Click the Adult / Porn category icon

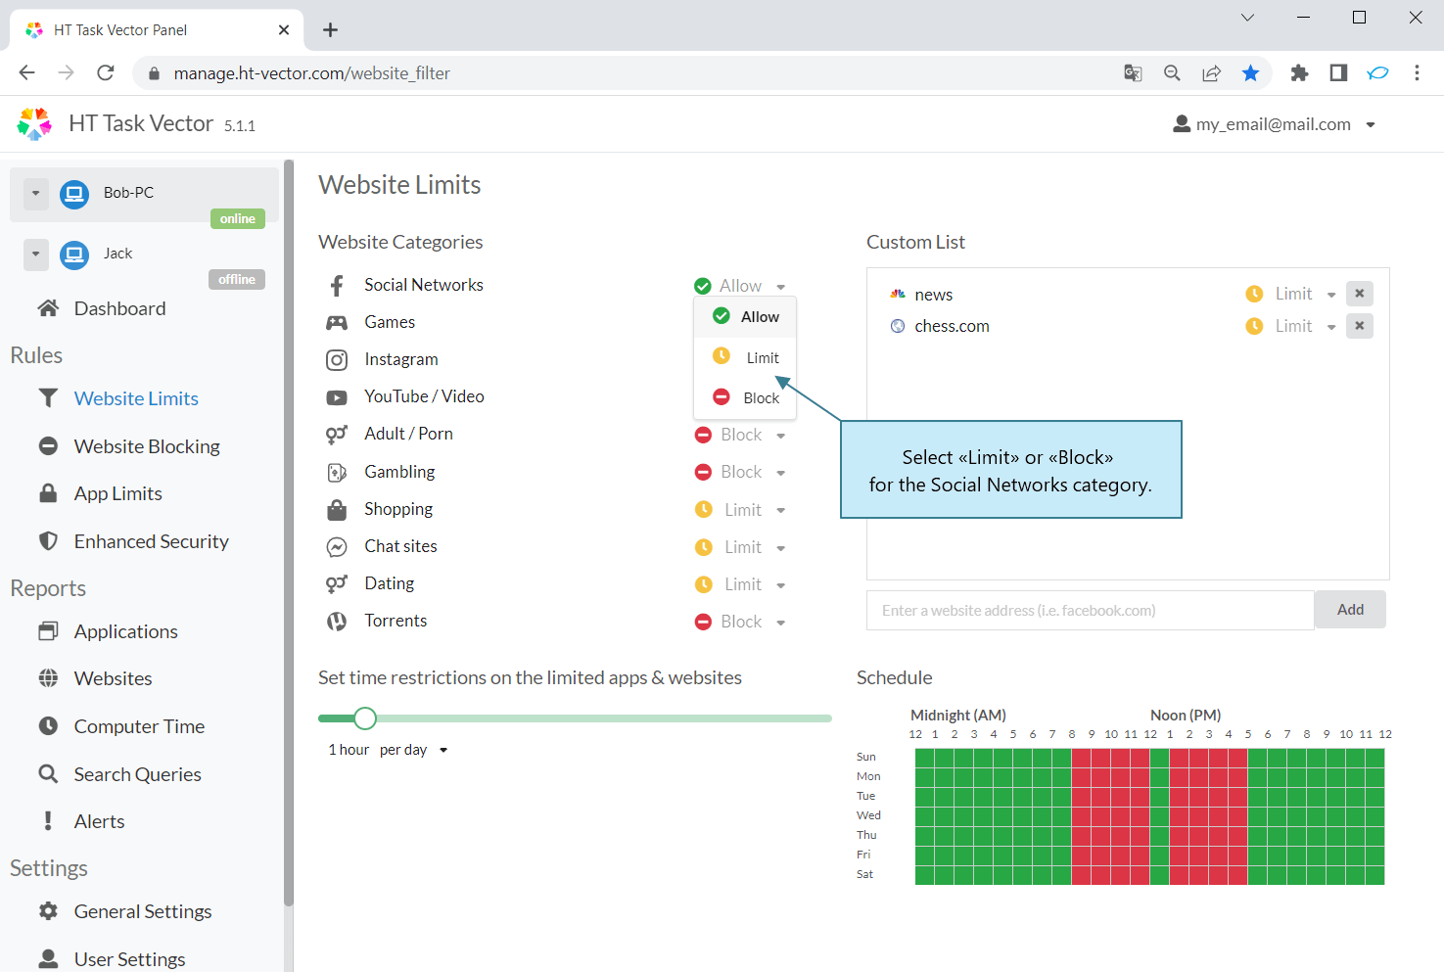click(337, 435)
